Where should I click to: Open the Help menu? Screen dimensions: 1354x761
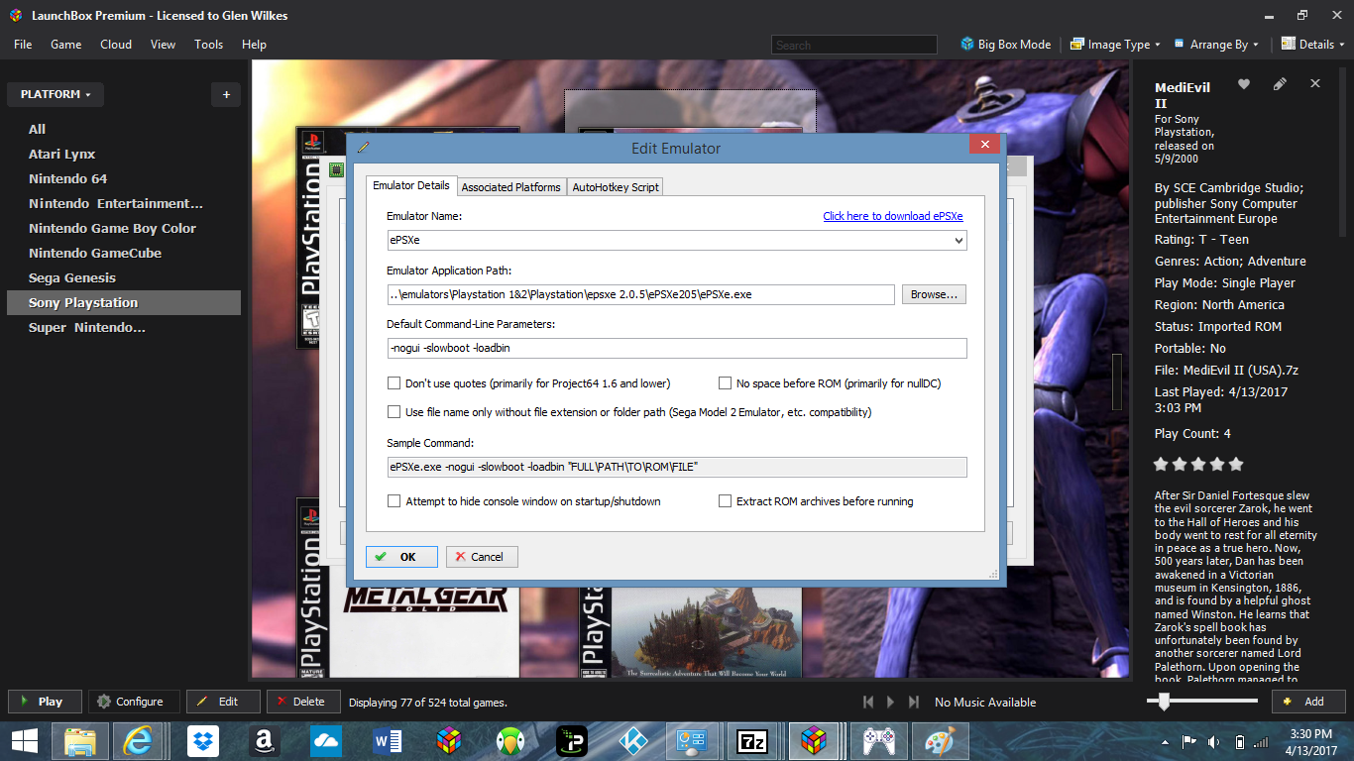(255, 45)
